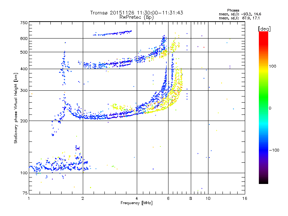The image size is (288, 216).
Task: Click the y-axis label '75'
Action: coord(25,193)
